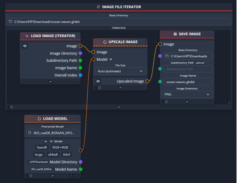The height and width of the screenshot is (183, 237).
Task: Click the Save Image Base Directory path
Action: (x=188, y=56)
